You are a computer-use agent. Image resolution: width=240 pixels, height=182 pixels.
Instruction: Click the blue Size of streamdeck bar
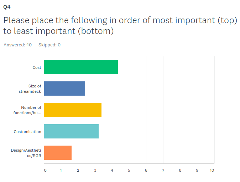point(64,89)
